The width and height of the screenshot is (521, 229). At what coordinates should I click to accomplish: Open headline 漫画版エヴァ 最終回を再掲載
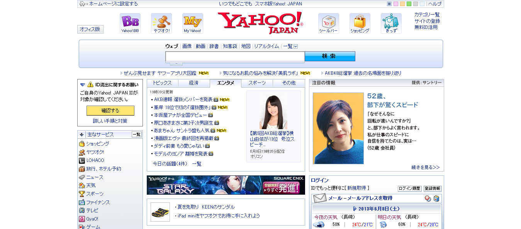183,138
